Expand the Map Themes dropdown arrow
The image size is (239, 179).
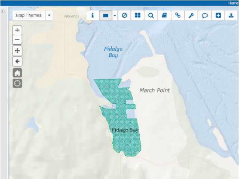coord(49,15)
